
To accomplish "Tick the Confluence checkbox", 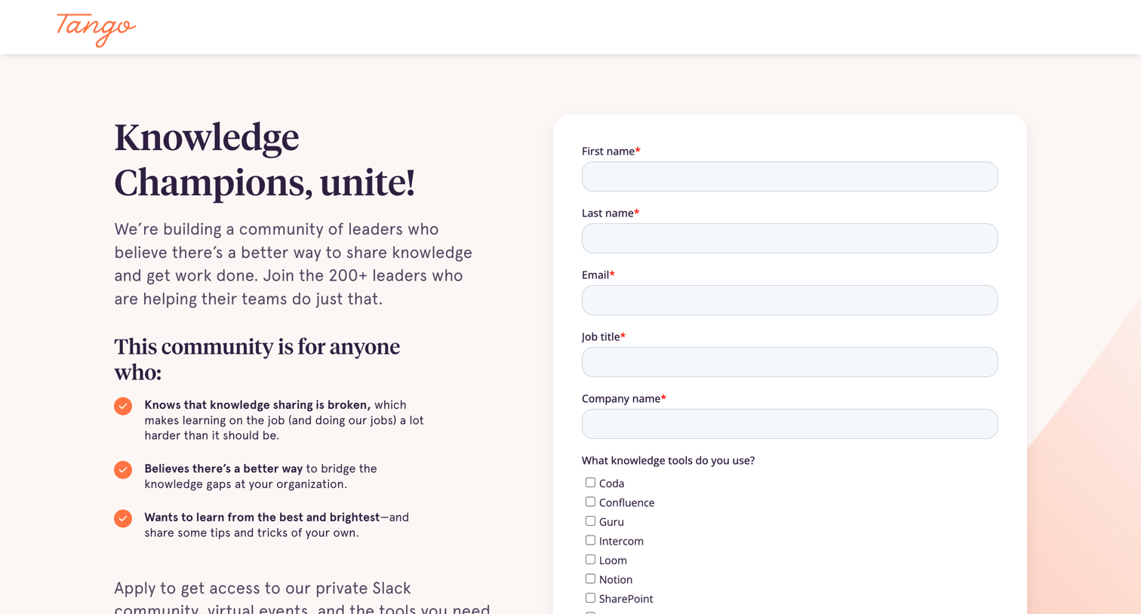I will point(590,502).
